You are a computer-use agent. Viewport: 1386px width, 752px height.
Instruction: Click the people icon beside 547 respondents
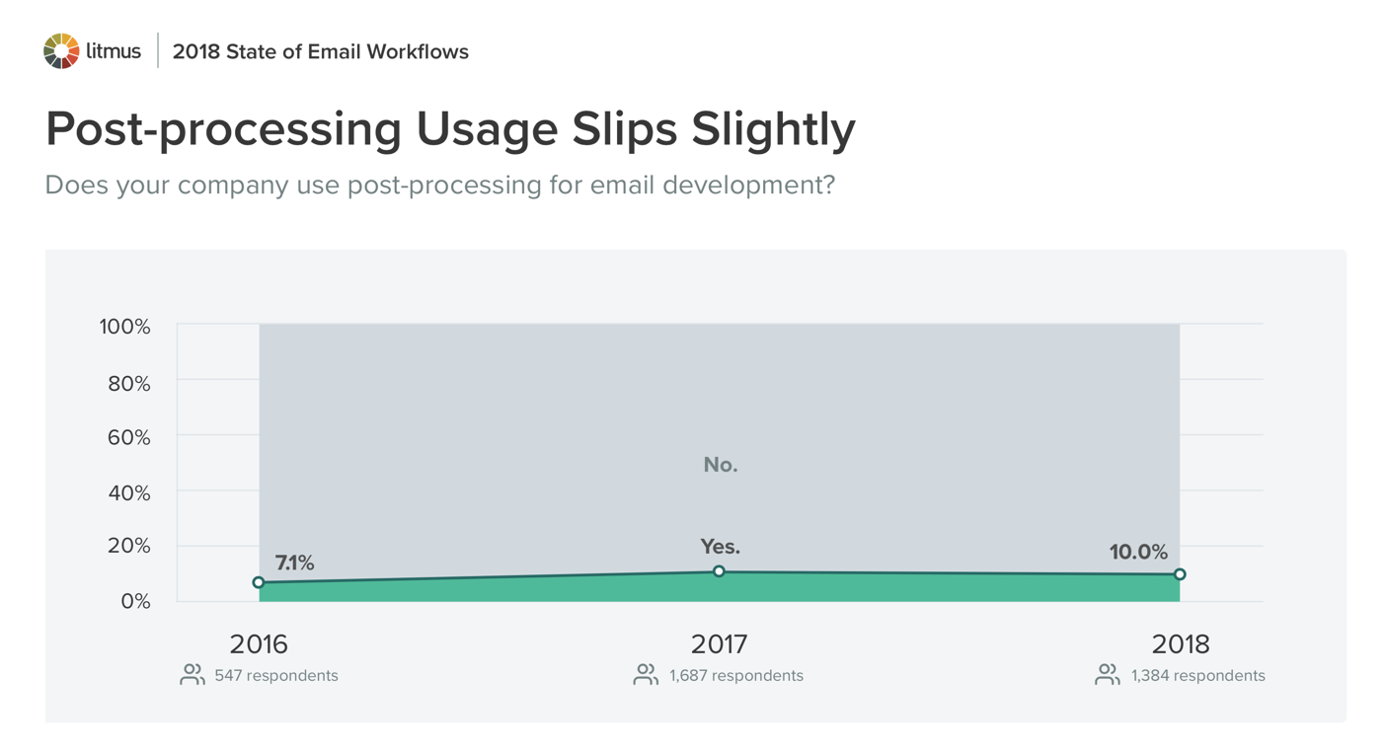click(192, 675)
